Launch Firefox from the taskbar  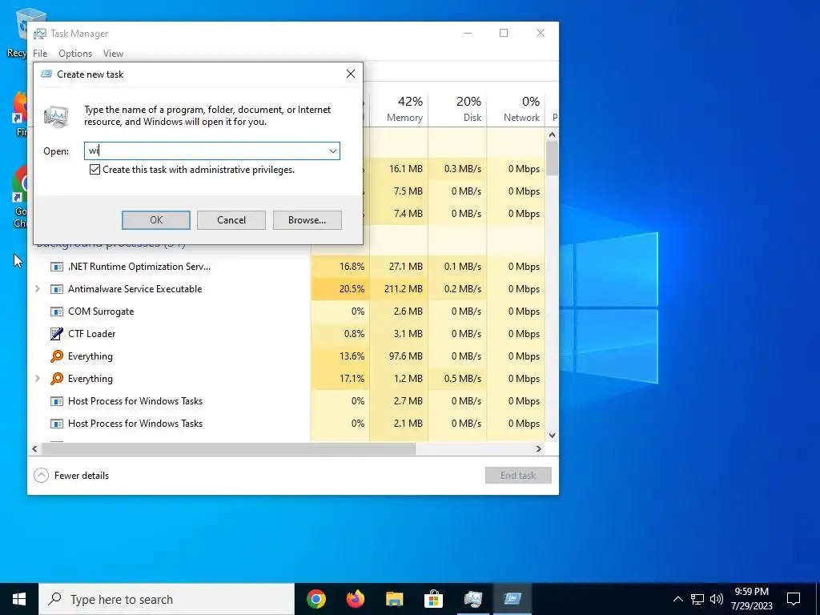coord(355,599)
